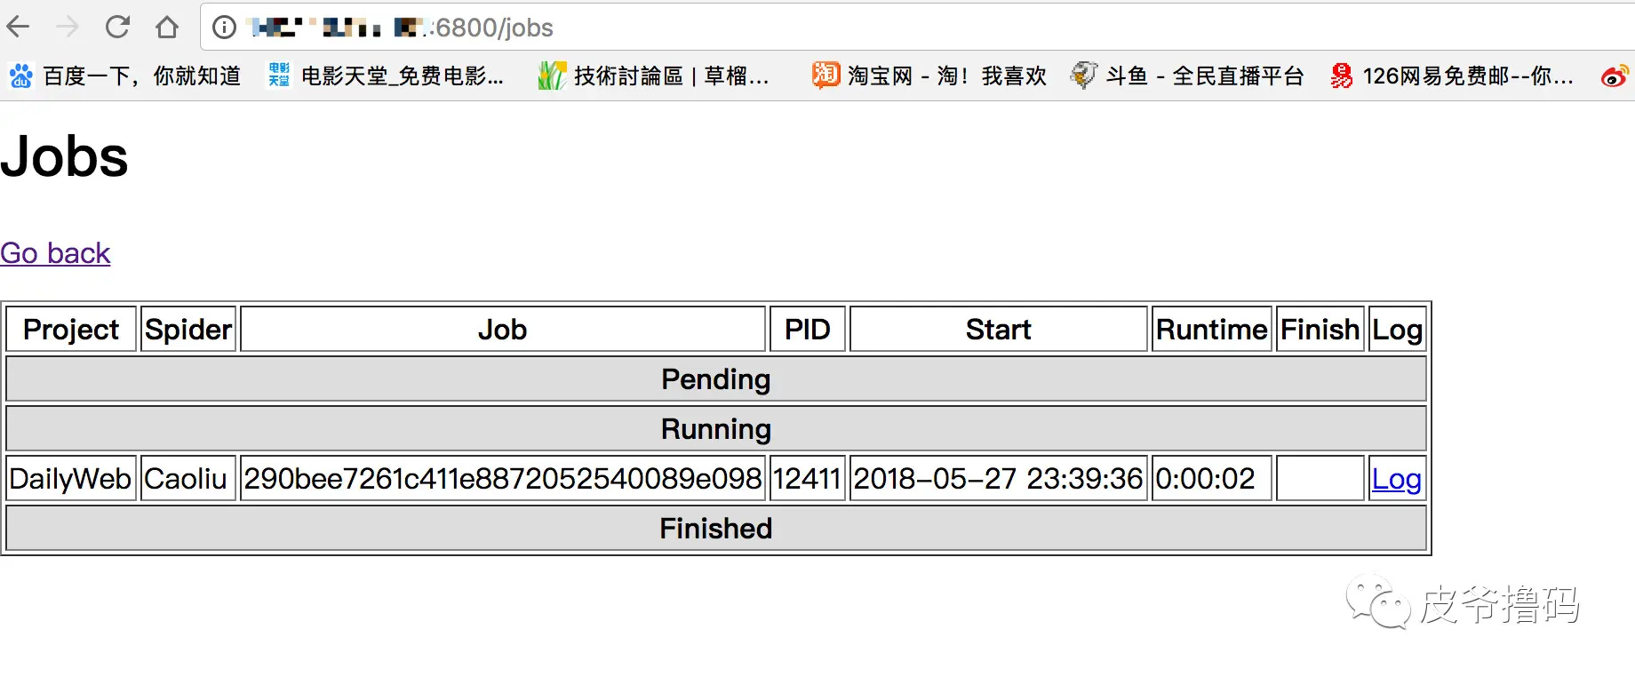The image size is (1635, 677).
Task: Click the Running section row
Action: (716, 429)
